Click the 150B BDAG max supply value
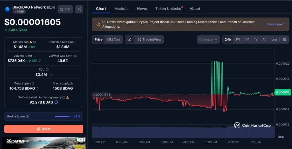292x149 pixels. [x=63, y=88]
